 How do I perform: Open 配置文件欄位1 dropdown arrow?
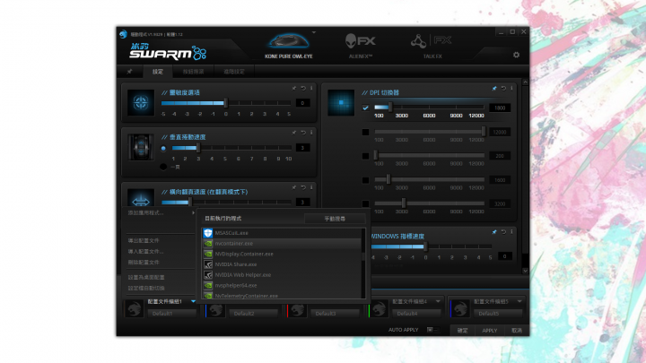193,302
